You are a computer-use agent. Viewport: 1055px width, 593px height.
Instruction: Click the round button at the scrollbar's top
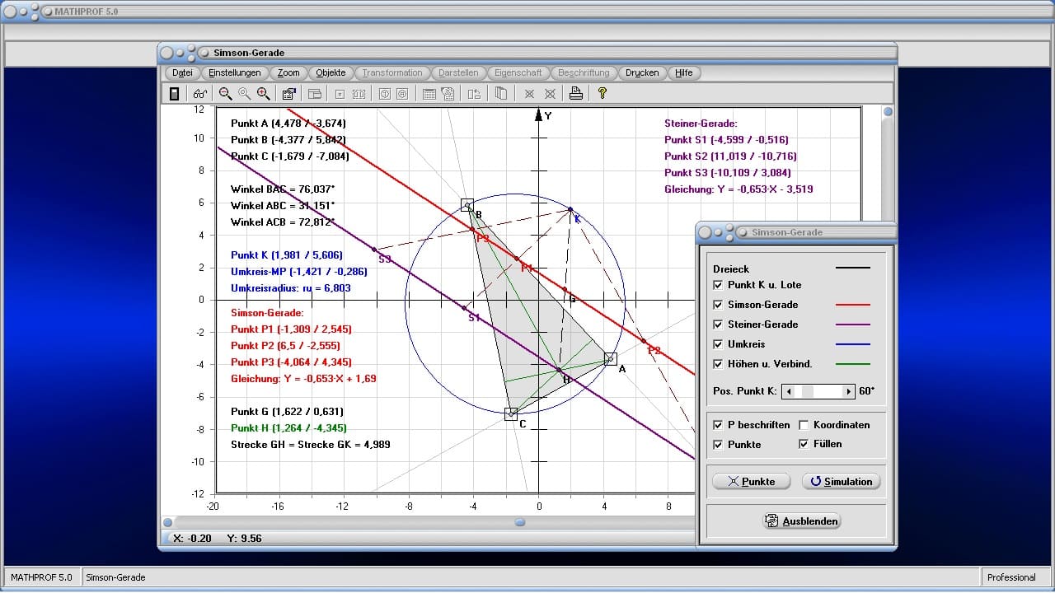(x=888, y=112)
